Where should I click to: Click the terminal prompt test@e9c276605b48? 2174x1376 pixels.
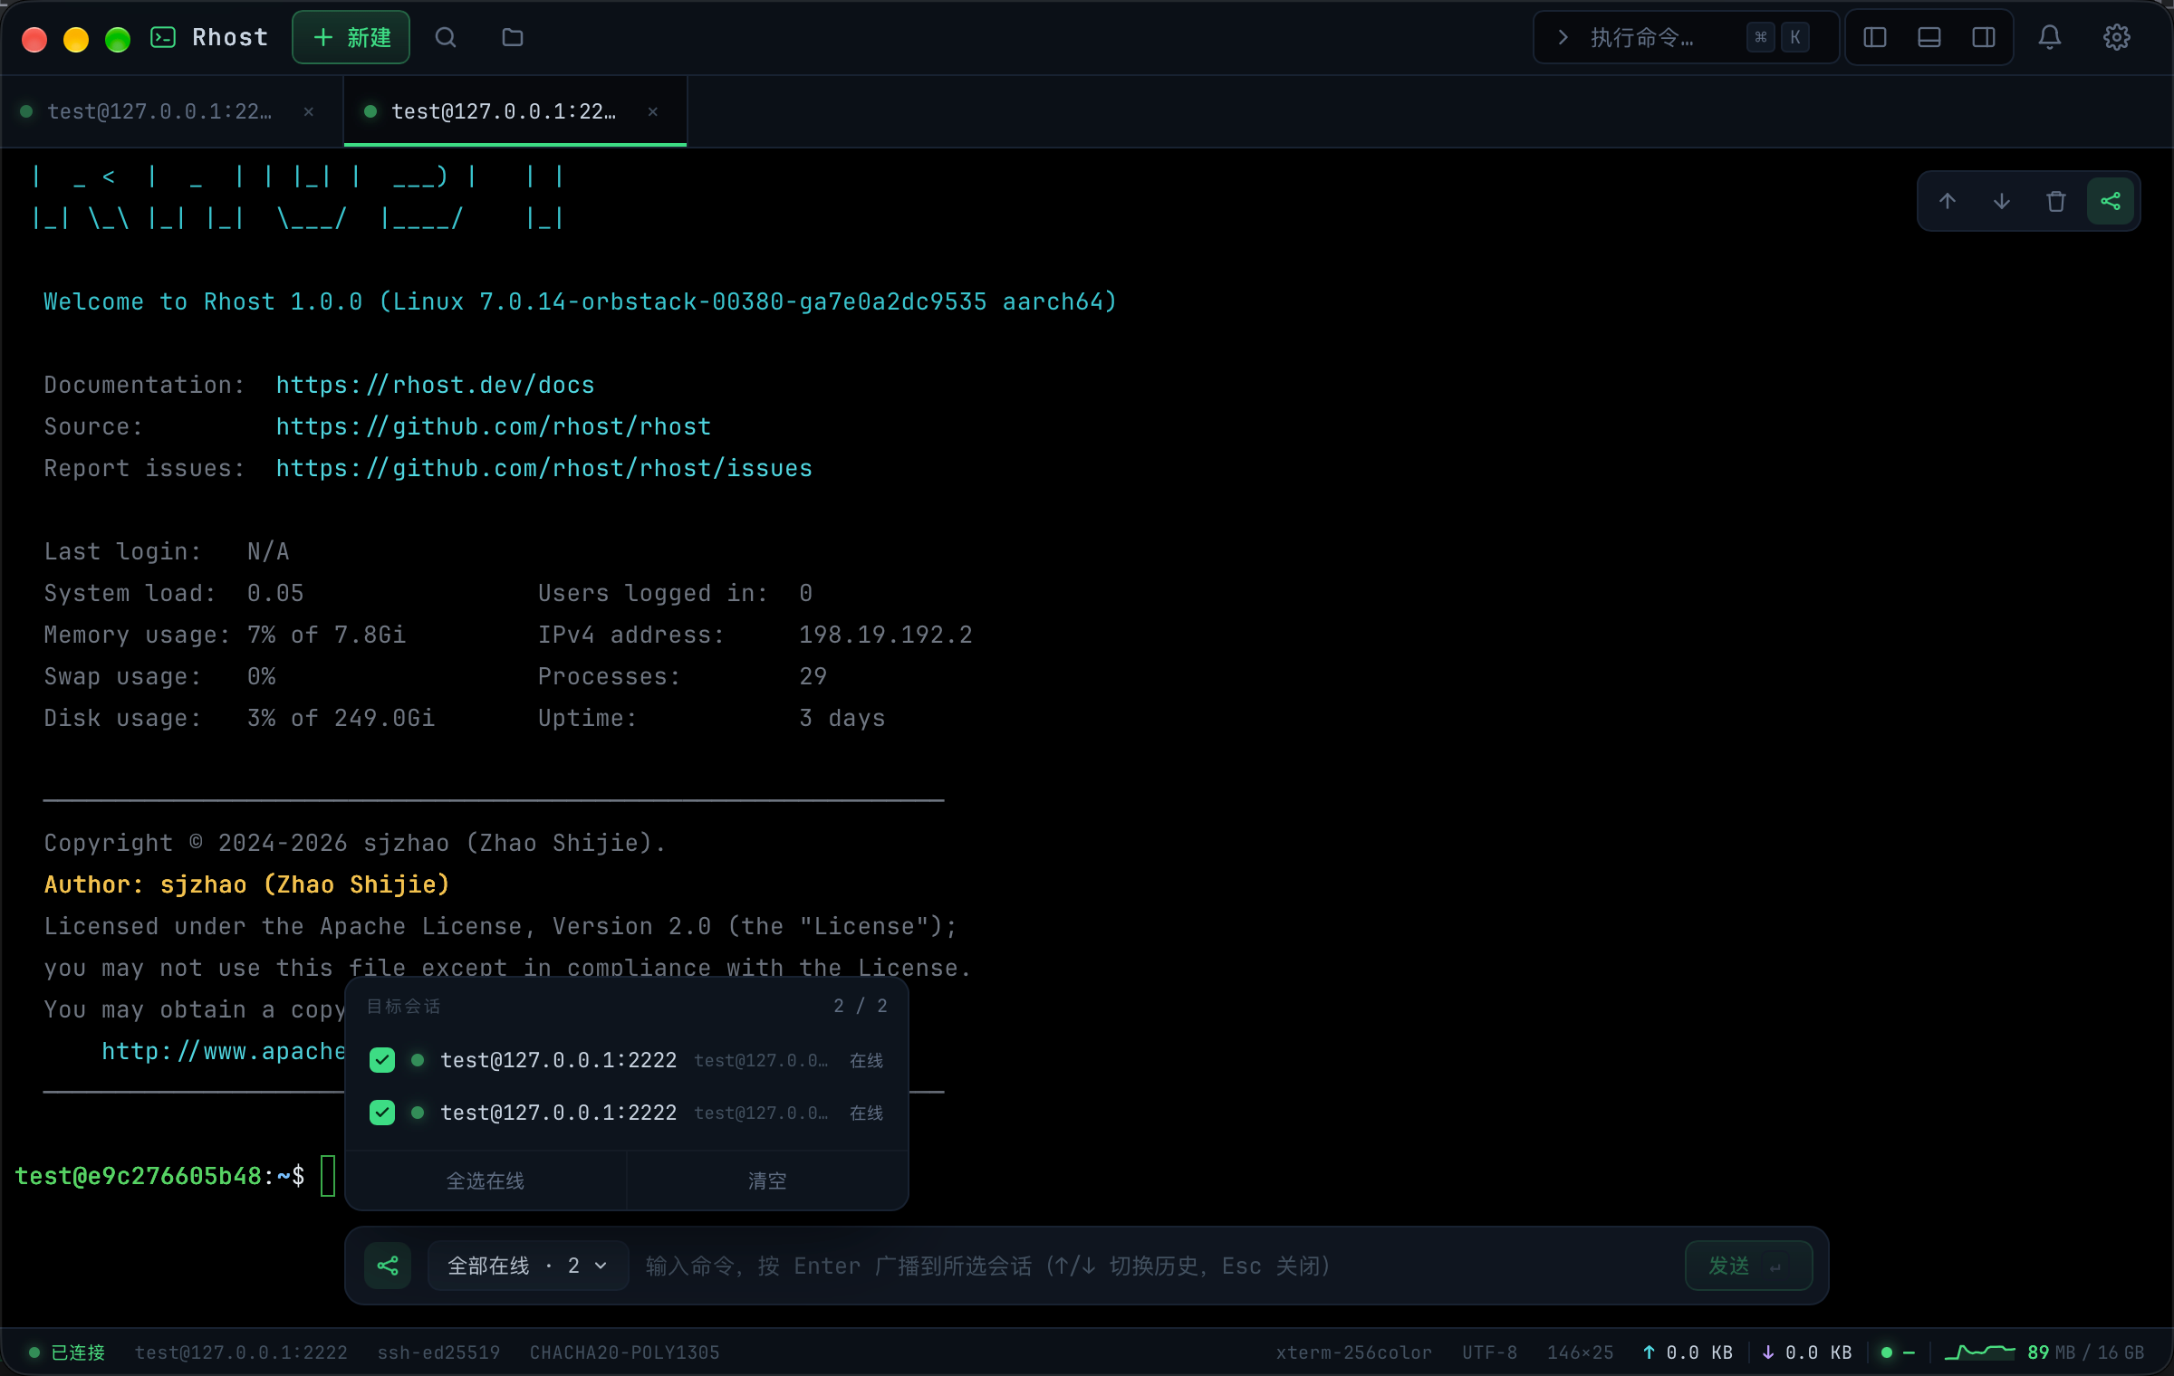138,1176
